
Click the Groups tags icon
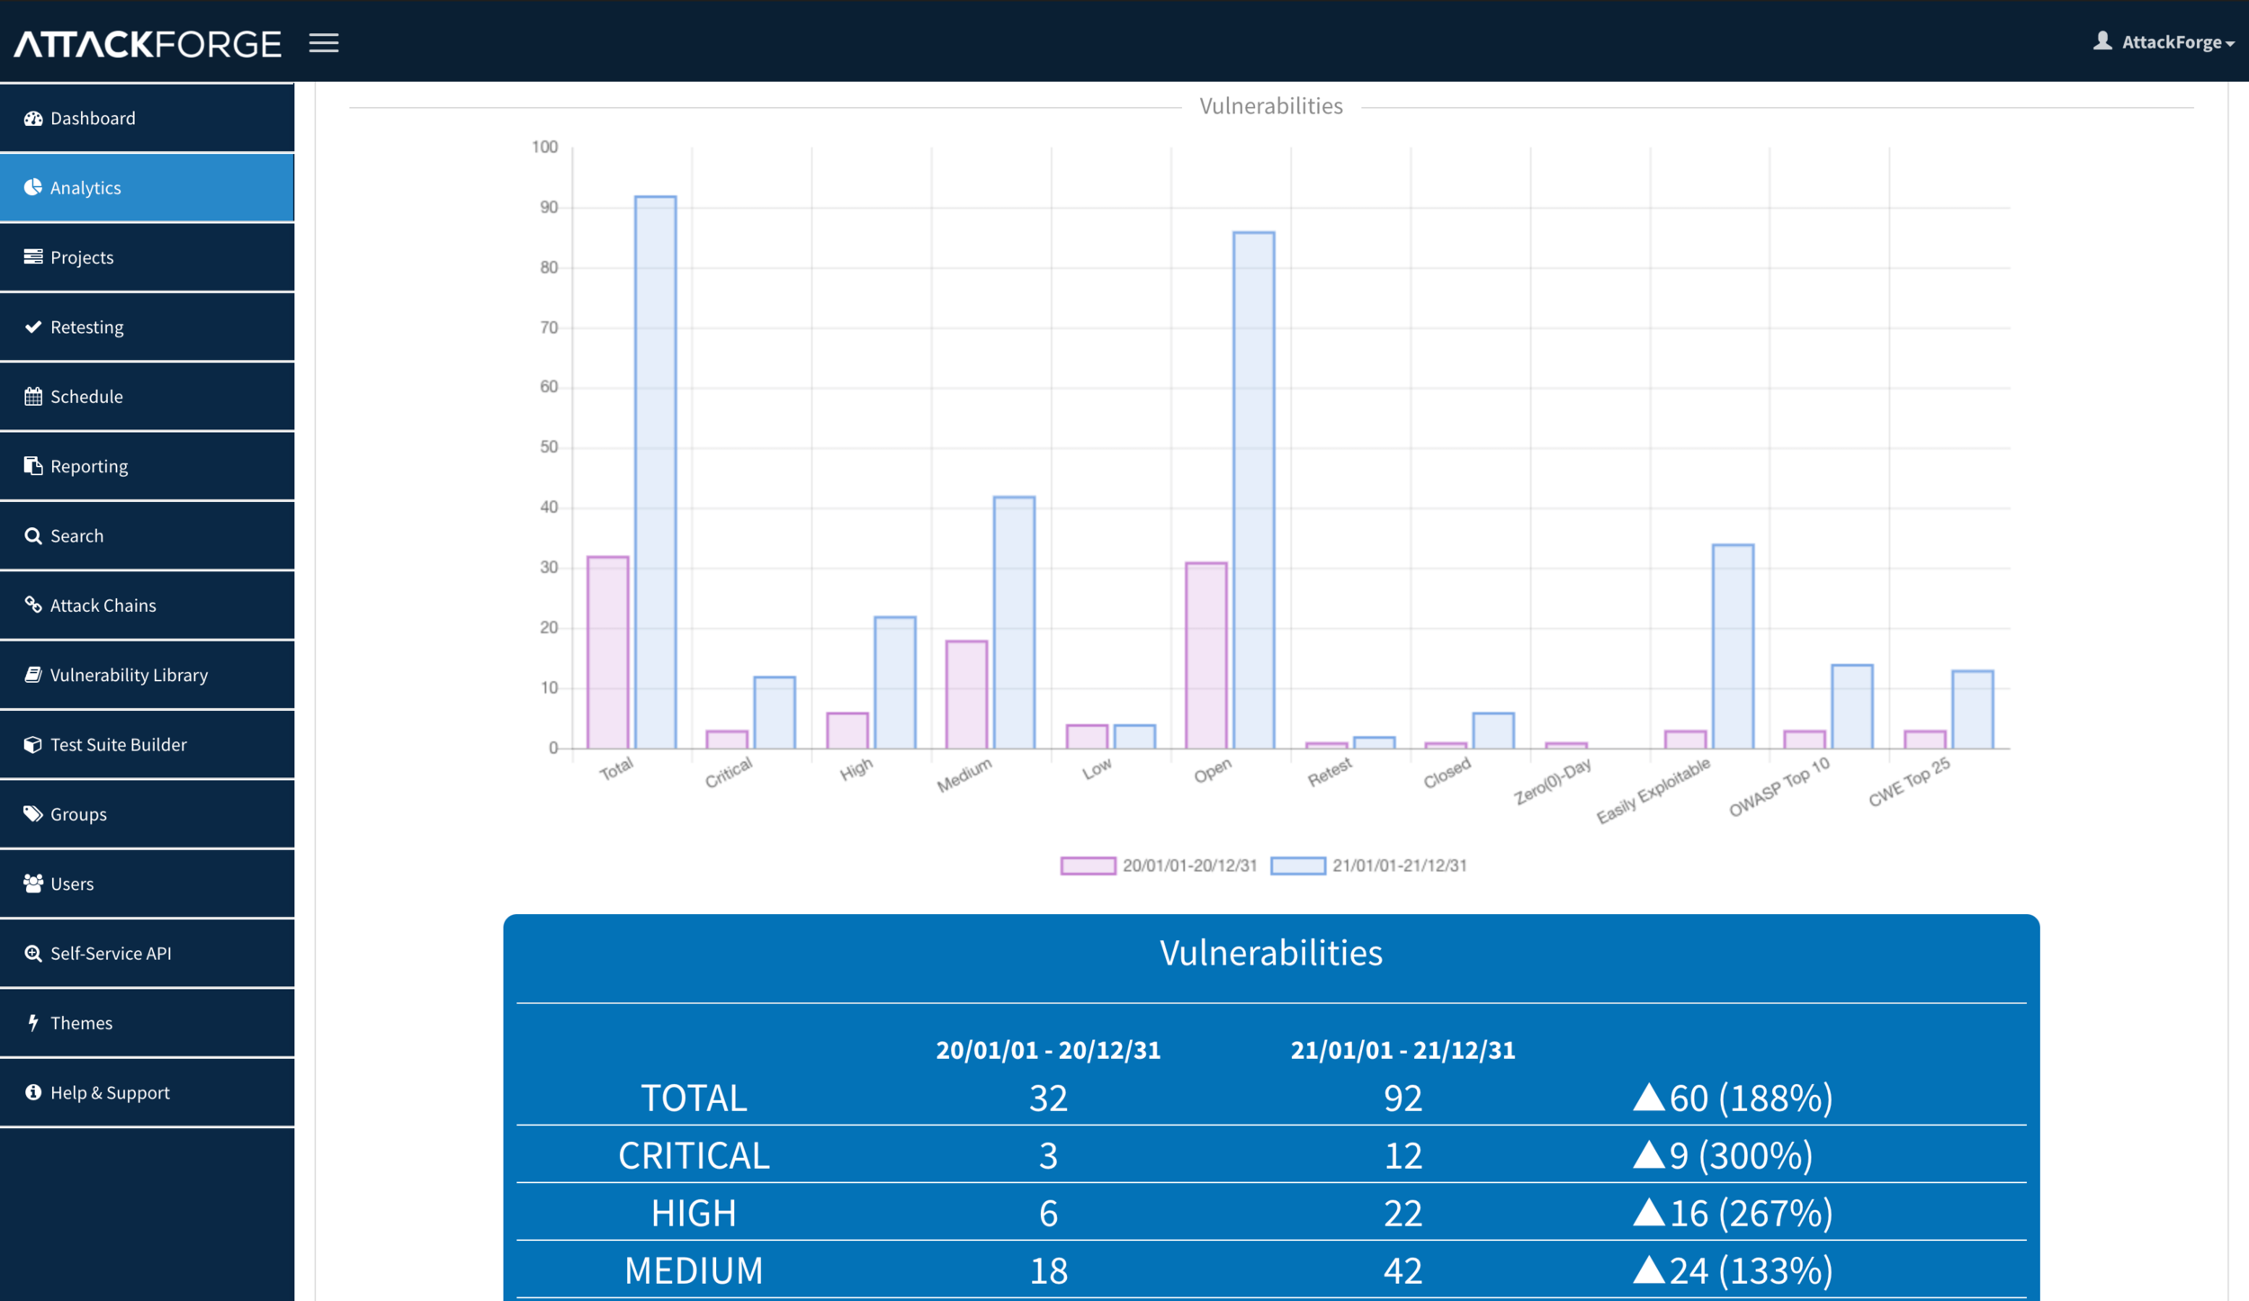coord(33,813)
